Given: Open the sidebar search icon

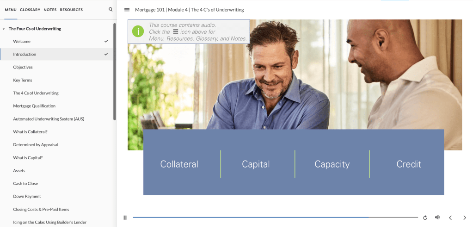Looking at the screenshot, I should tap(111, 10).
